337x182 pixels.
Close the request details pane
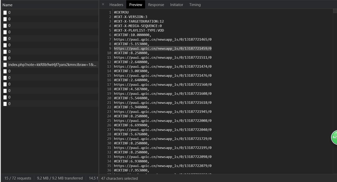click(103, 4)
